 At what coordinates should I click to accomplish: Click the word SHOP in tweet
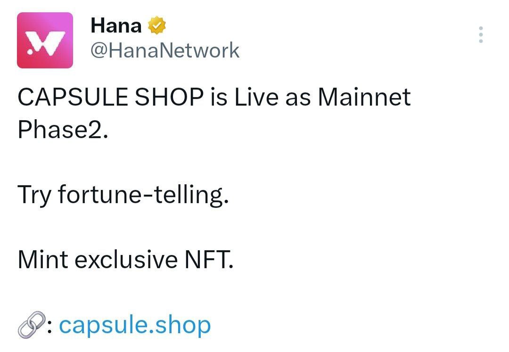tap(169, 97)
